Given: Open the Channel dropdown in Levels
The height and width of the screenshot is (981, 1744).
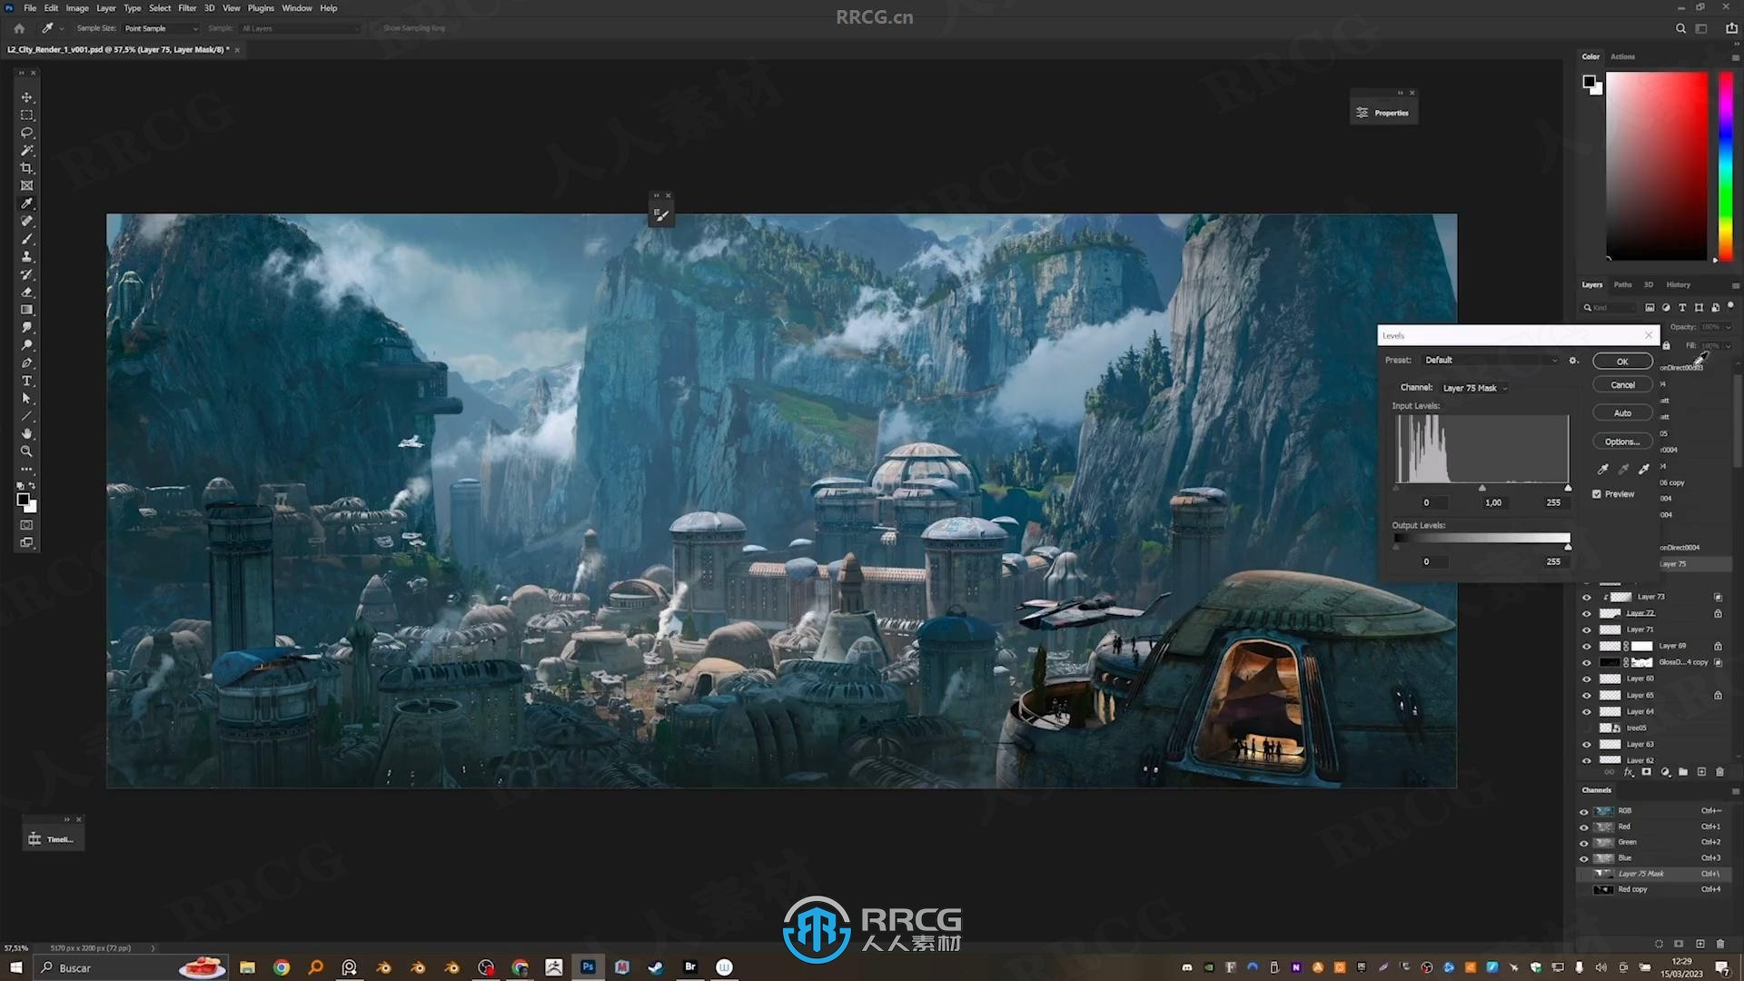Looking at the screenshot, I should click(1474, 388).
